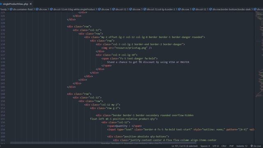Click line number 129 in the gutter
Screen dimensions: 263x148
pyautogui.click(x=3, y=26)
